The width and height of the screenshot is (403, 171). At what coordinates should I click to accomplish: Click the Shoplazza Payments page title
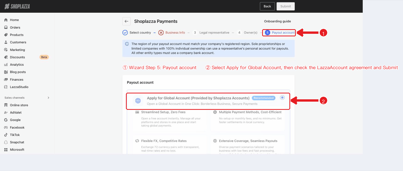coord(156,22)
